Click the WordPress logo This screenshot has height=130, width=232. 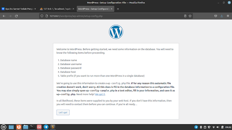(x=116, y=32)
